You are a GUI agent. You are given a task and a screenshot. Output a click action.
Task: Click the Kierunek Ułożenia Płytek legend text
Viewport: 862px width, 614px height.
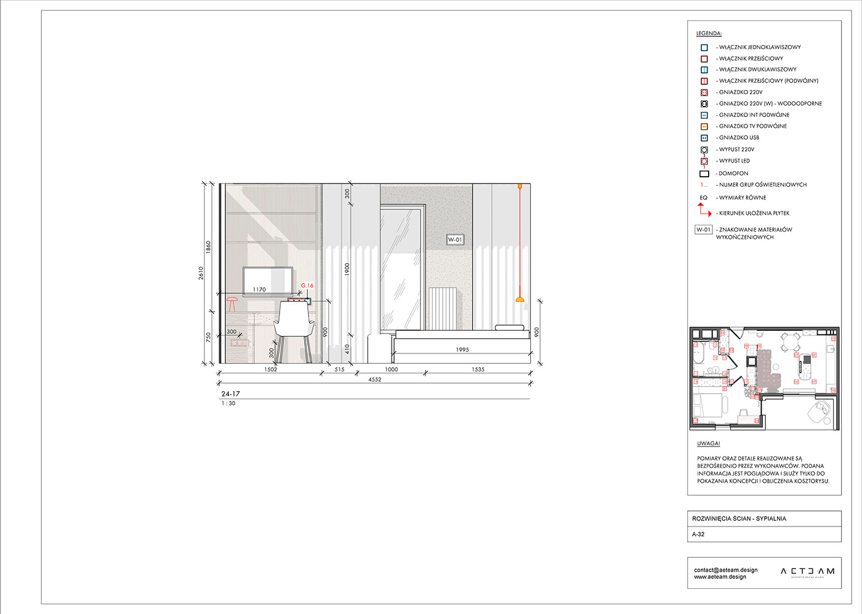pos(754,213)
